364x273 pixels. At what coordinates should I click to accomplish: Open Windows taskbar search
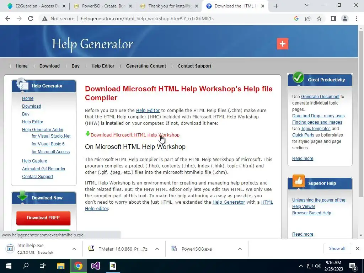pyautogui.click(x=26, y=266)
